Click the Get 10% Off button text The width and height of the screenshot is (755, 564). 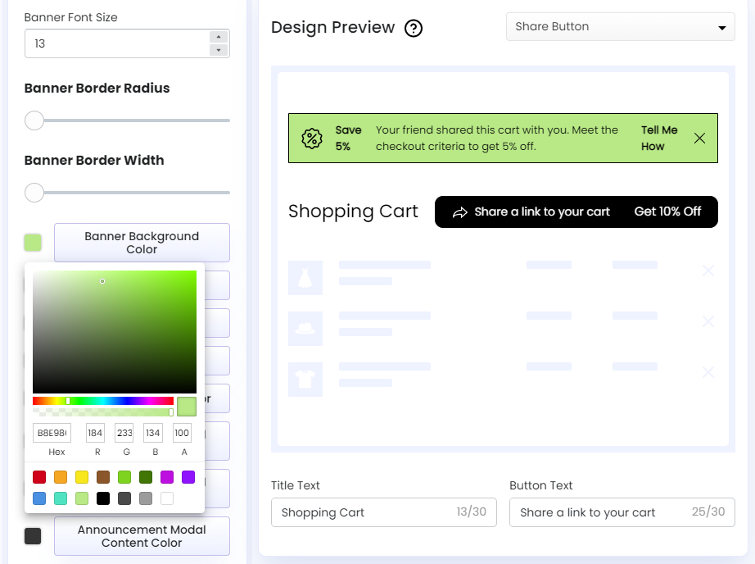669,211
